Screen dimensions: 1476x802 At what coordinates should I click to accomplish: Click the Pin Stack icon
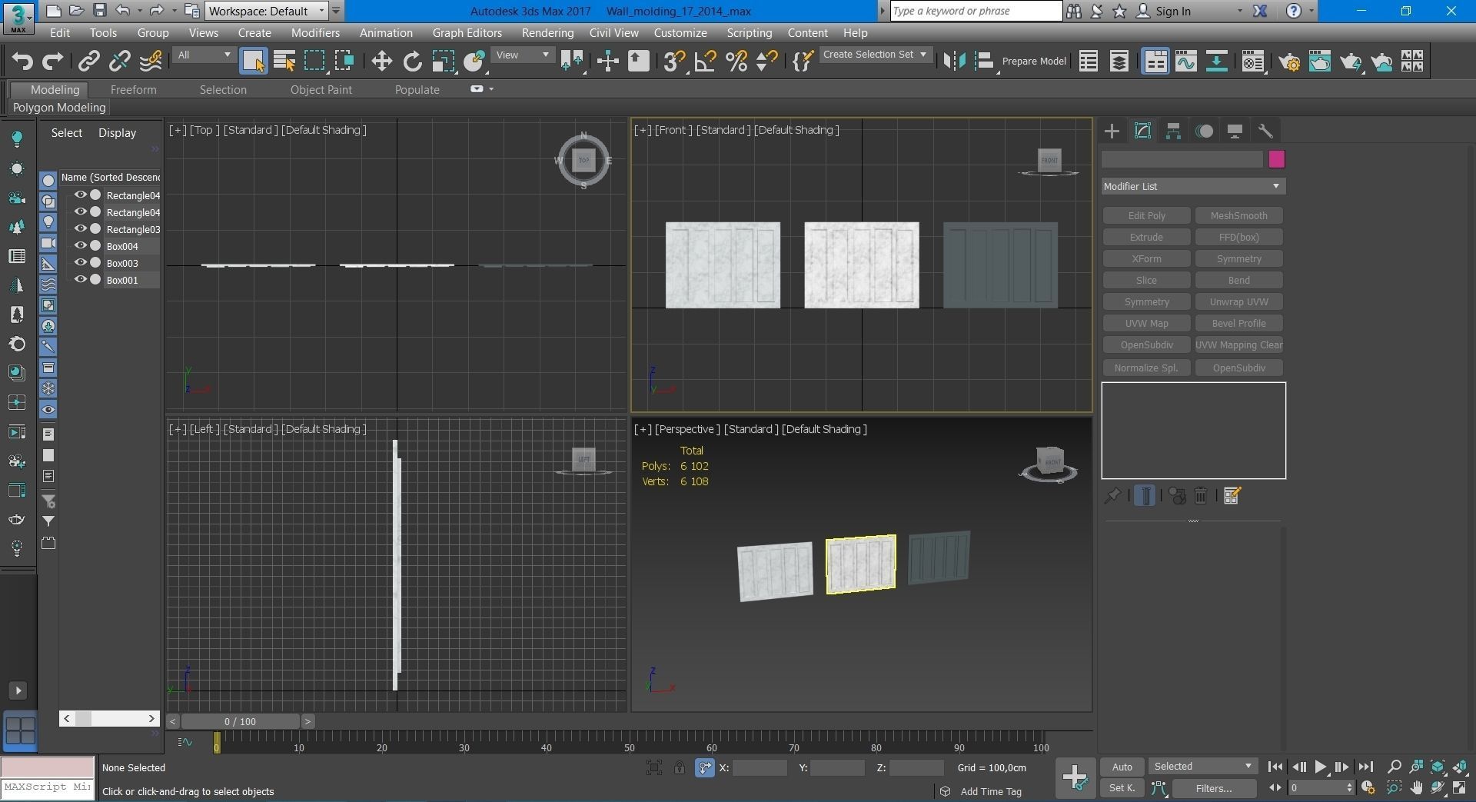point(1112,496)
